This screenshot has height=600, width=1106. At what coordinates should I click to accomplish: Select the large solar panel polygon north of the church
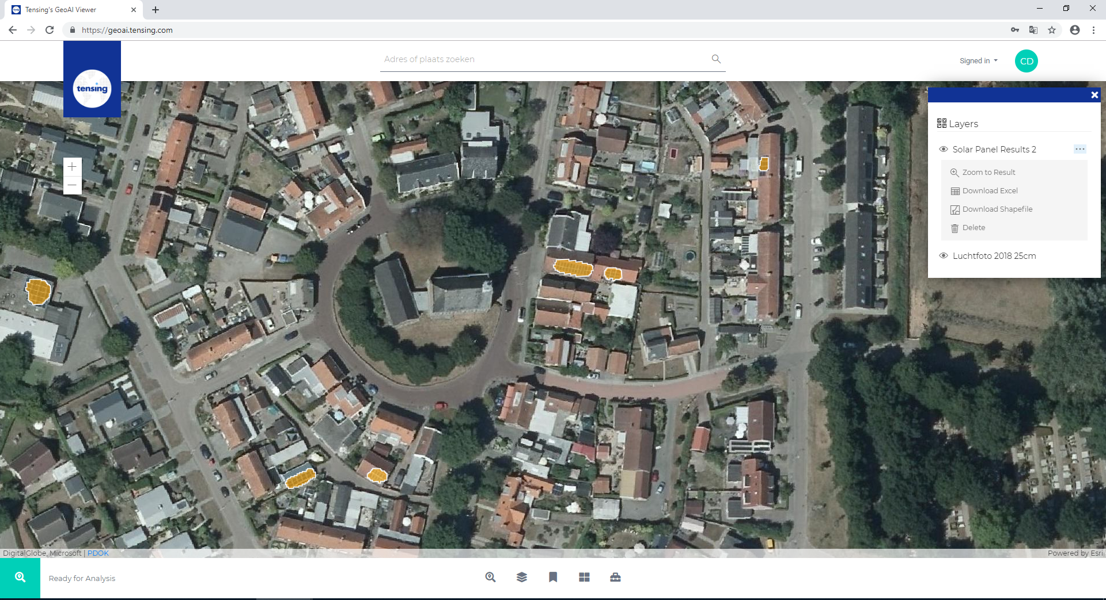pos(573,267)
